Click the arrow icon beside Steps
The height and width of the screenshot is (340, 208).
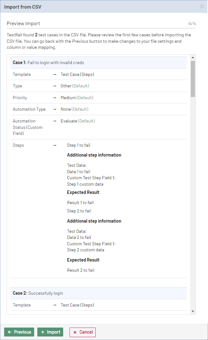(x=55, y=145)
